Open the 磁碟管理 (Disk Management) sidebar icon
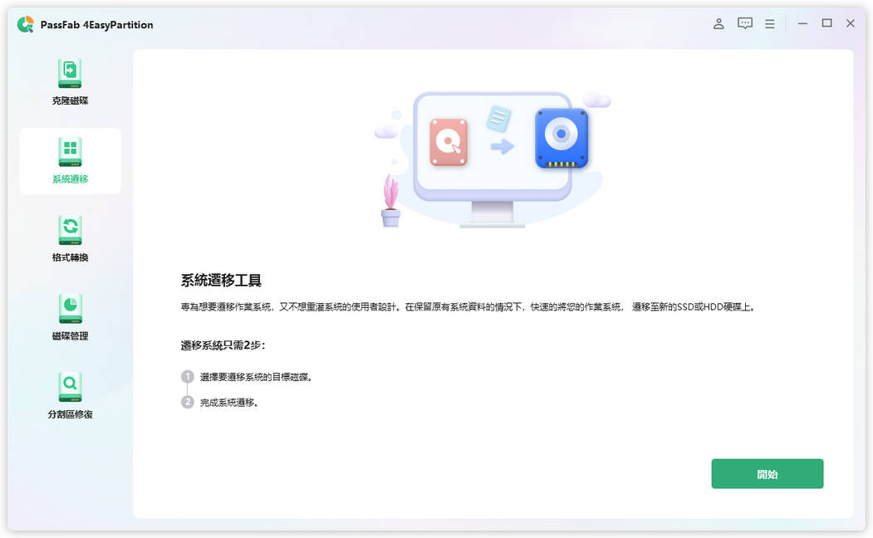 pos(70,307)
